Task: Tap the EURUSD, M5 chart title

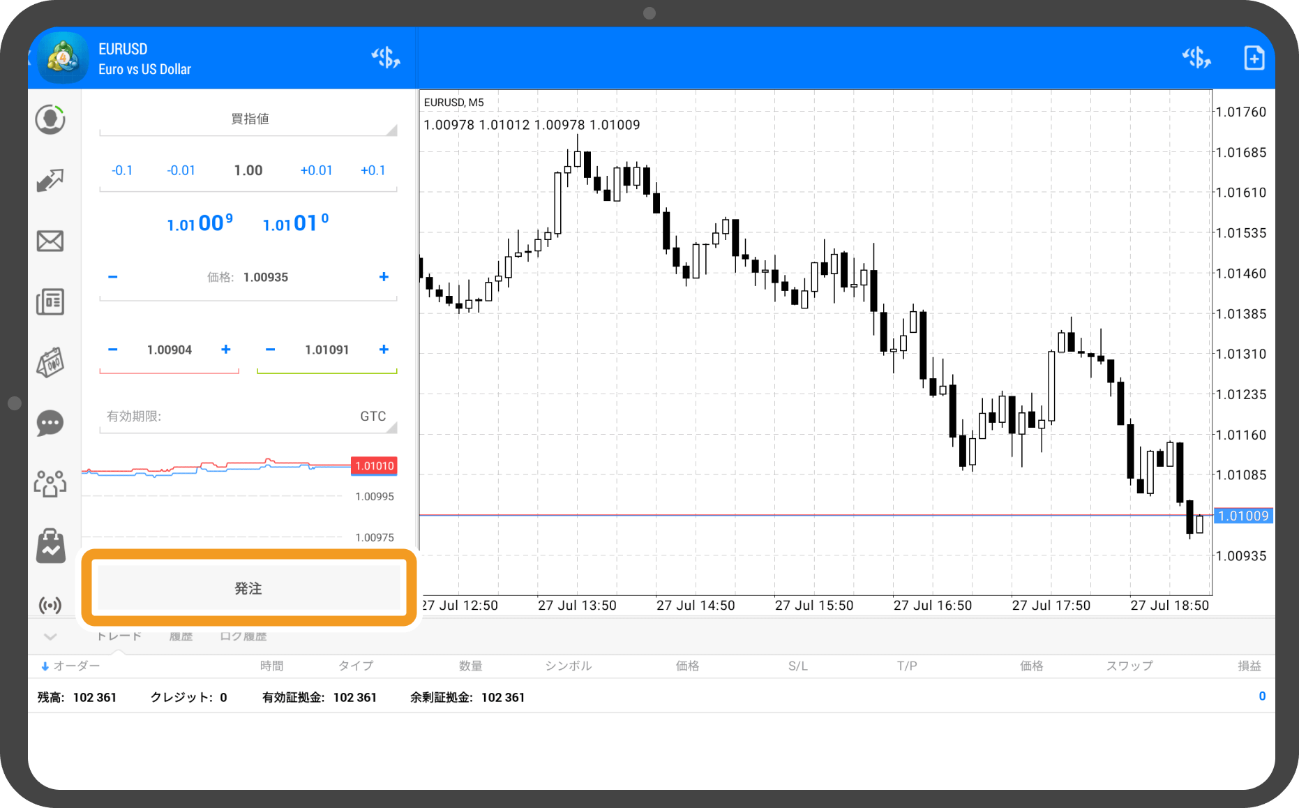Action: pos(454,103)
